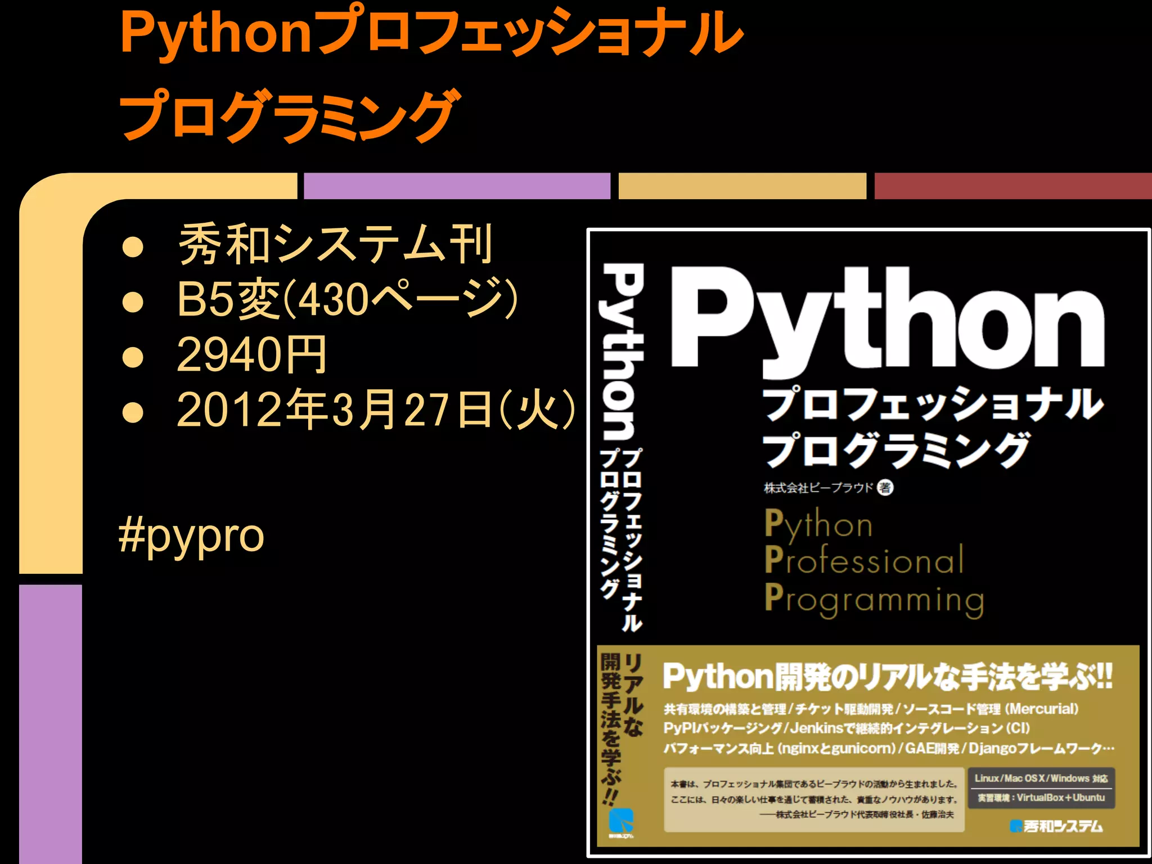Select the bullet text '2012年3月27日(火)'
The image size is (1152, 864).
pos(376,409)
